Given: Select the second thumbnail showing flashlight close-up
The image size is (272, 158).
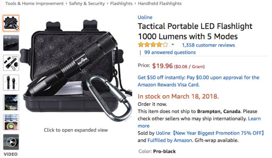Looking at the screenshot, I should (11, 43).
